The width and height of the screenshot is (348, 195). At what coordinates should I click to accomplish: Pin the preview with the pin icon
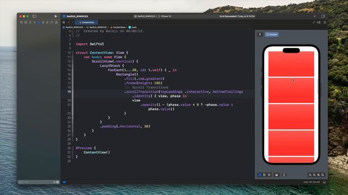point(260,35)
